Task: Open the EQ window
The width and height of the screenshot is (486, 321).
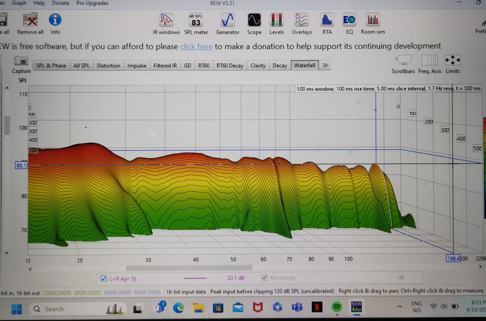Action: [x=349, y=24]
